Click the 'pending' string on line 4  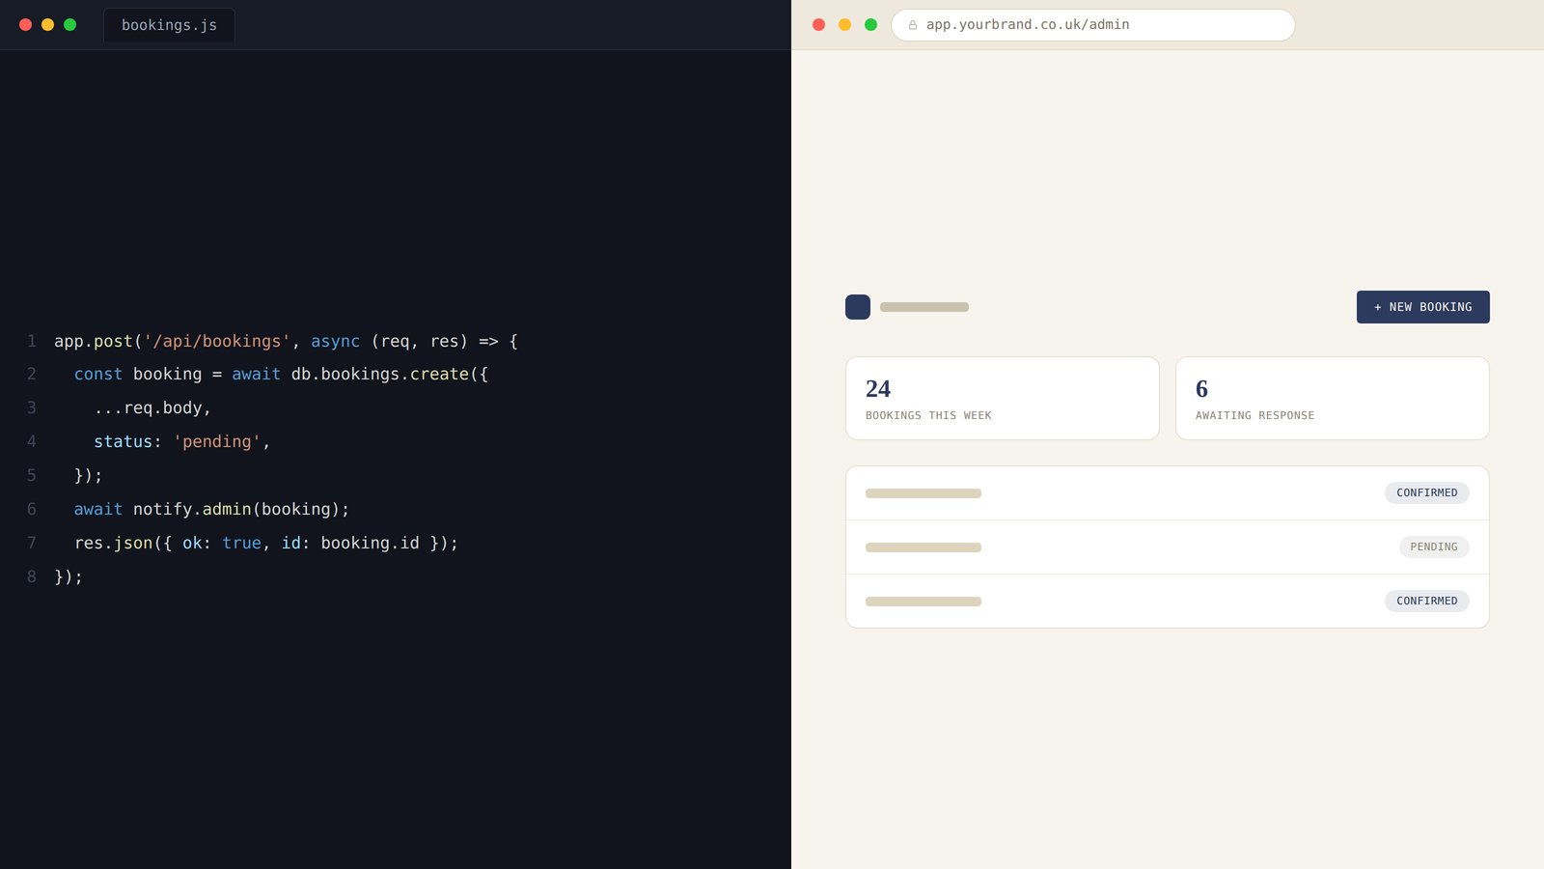tap(217, 441)
